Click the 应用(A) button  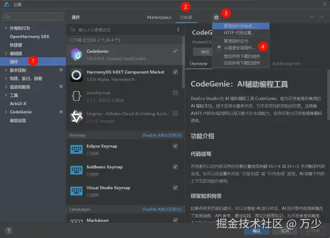[313, 231]
